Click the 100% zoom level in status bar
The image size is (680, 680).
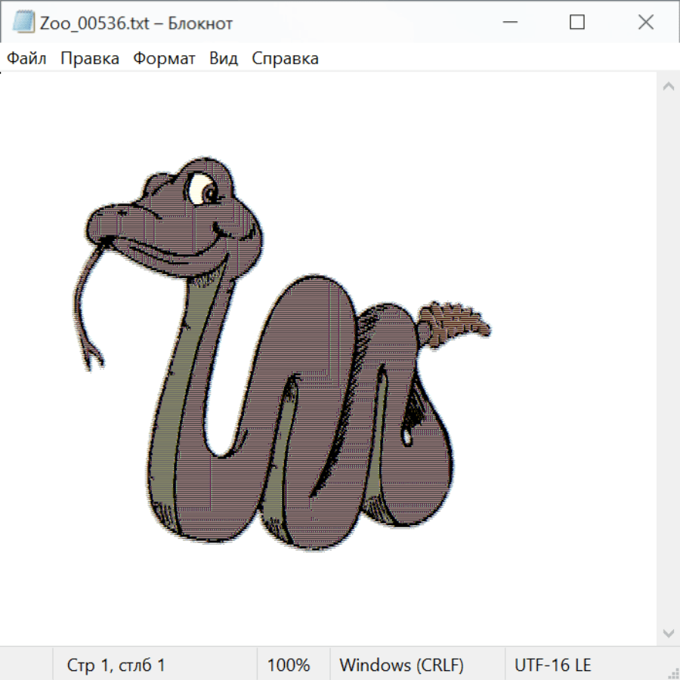point(289,665)
